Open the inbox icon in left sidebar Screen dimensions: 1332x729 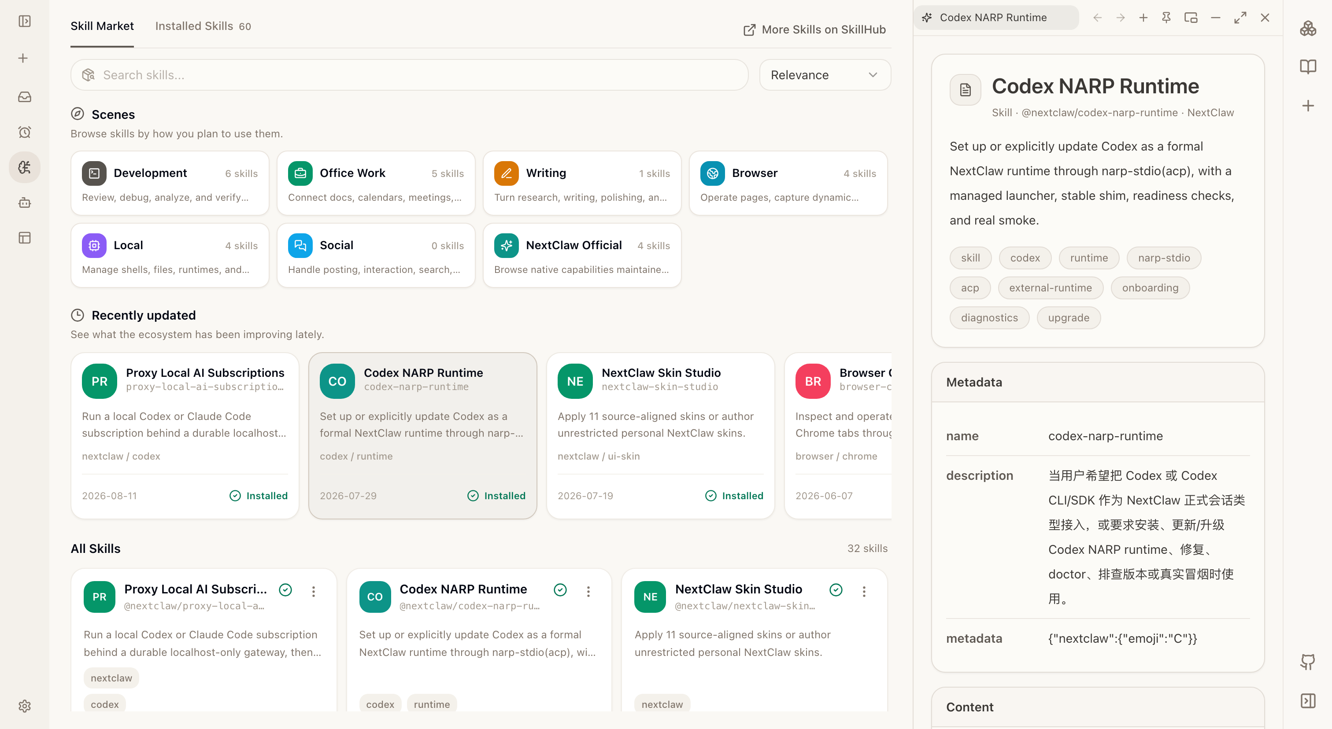point(24,96)
